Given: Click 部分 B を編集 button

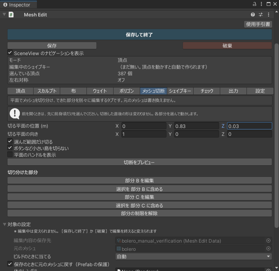Looking at the screenshot, I should click(139, 180).
